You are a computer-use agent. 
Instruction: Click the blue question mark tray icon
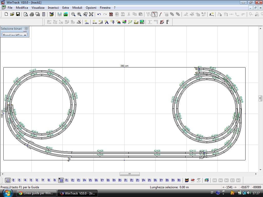[218, 193]
